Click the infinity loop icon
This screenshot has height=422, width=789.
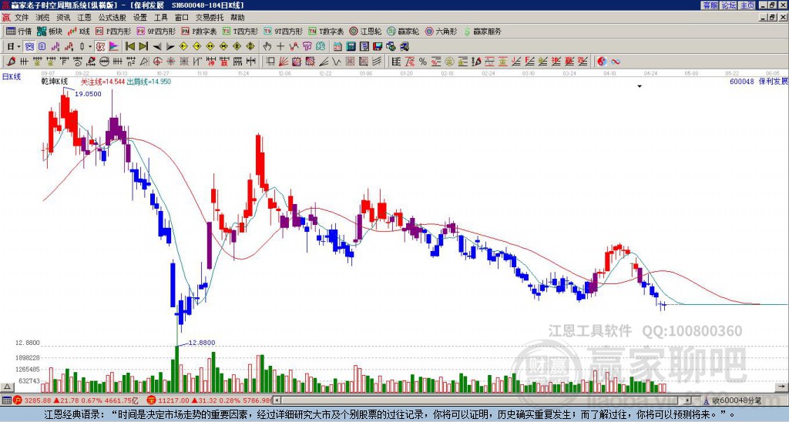pos(616,62)
